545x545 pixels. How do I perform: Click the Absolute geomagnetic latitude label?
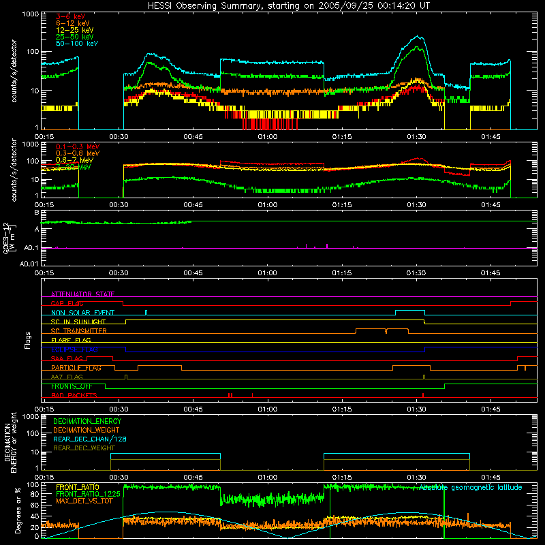coord(471,488)
